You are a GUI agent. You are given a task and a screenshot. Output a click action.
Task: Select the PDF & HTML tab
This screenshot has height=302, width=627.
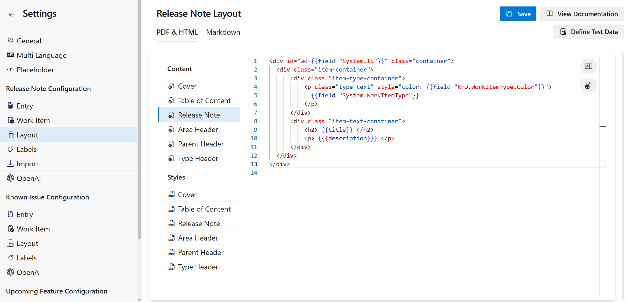[x=177, y=32]
